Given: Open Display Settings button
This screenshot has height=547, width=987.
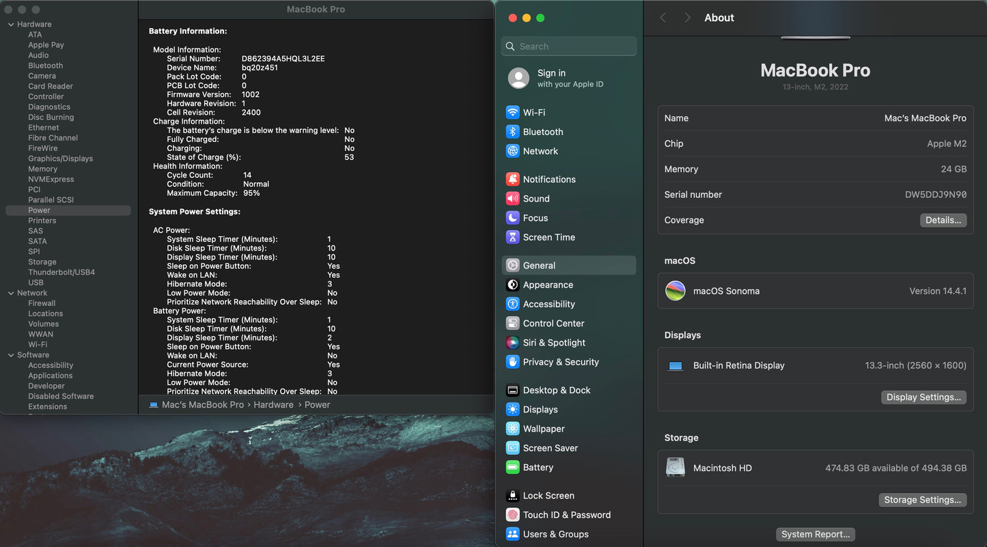Looking at the screenshot, I should (x=923, y=397).
